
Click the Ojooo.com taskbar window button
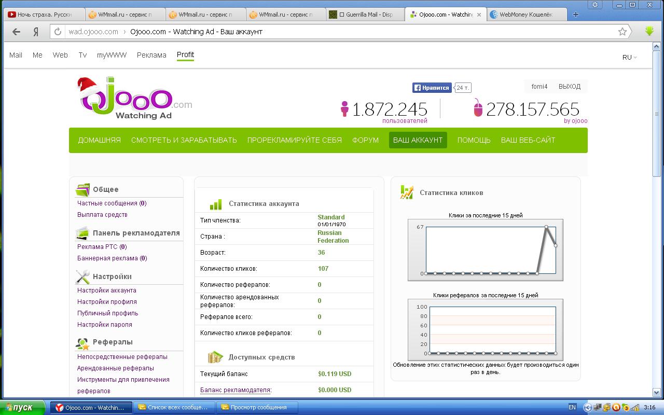point(91,408)
